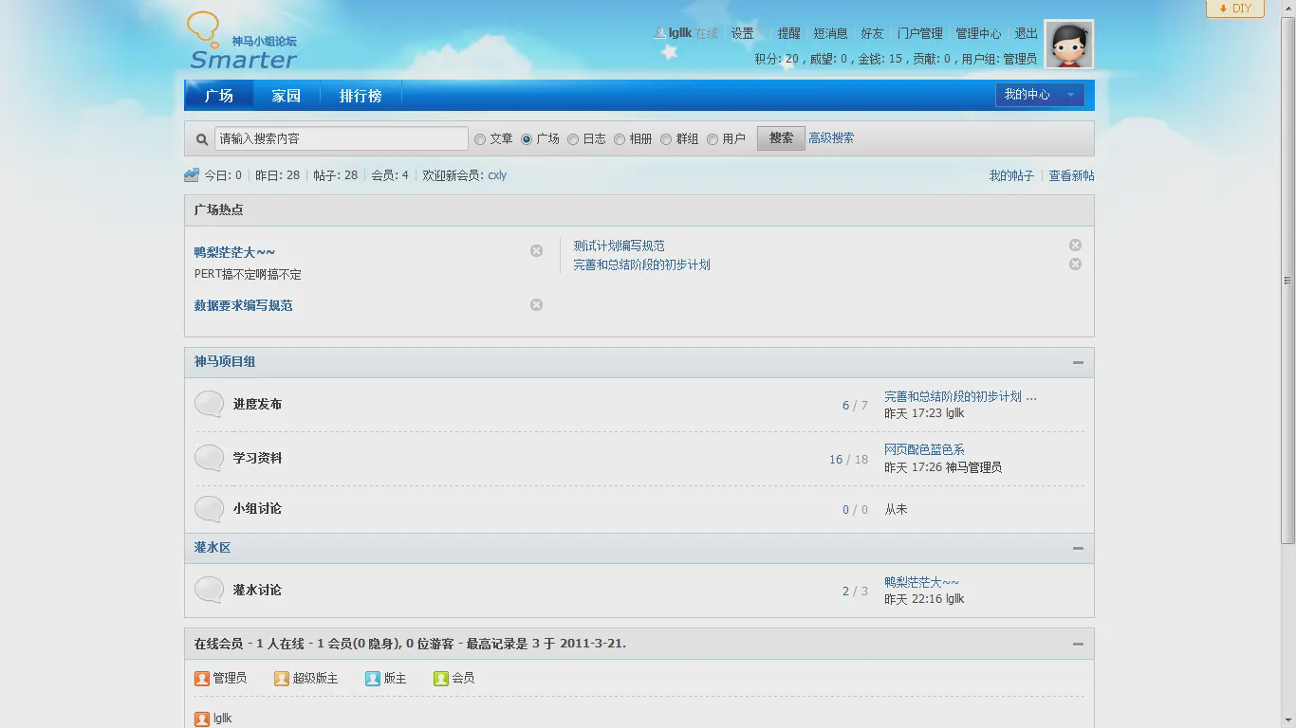This screenshot has width=1296, height=728.
Task: Click the search text input field
Action: tap(342, 138)
